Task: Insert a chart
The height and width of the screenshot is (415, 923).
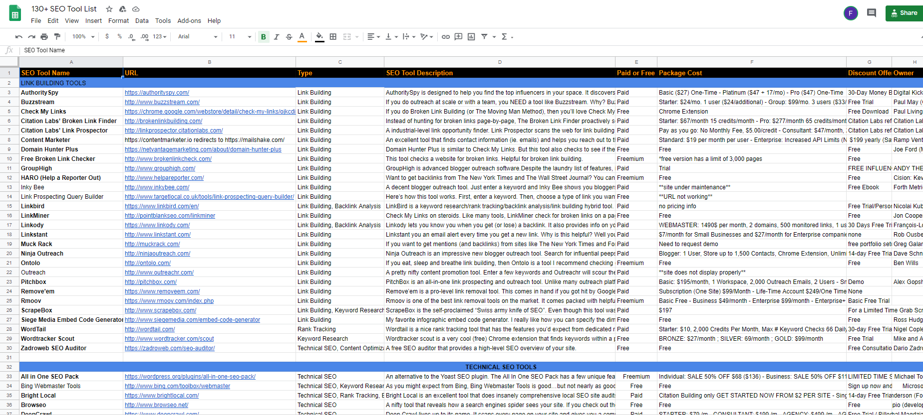Action: (471, 37)
